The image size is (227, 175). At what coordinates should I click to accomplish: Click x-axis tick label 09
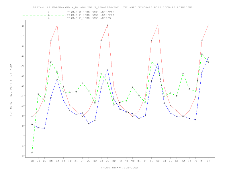pyautogui.click(x=51, y=161)
